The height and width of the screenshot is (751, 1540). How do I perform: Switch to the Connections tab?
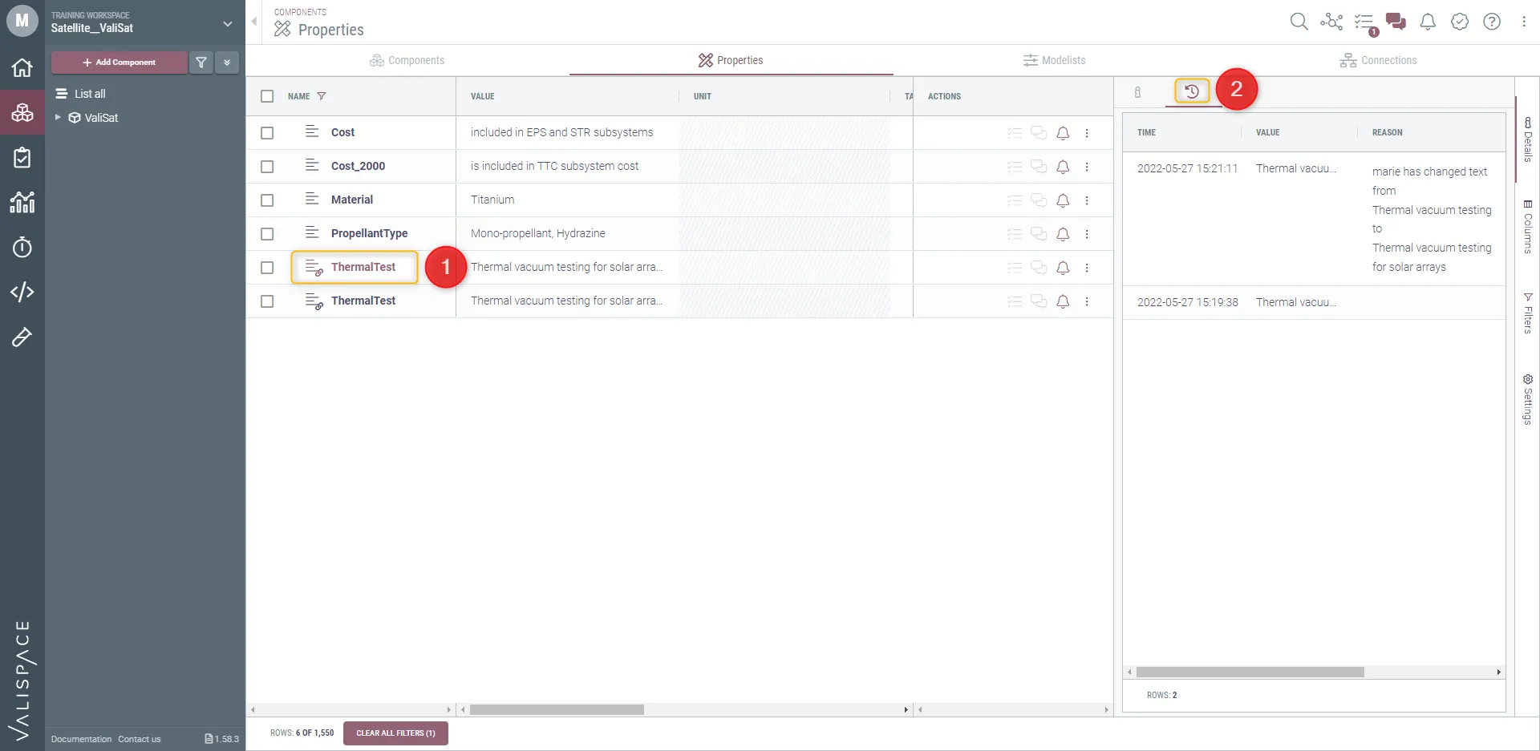point(1378,60)
